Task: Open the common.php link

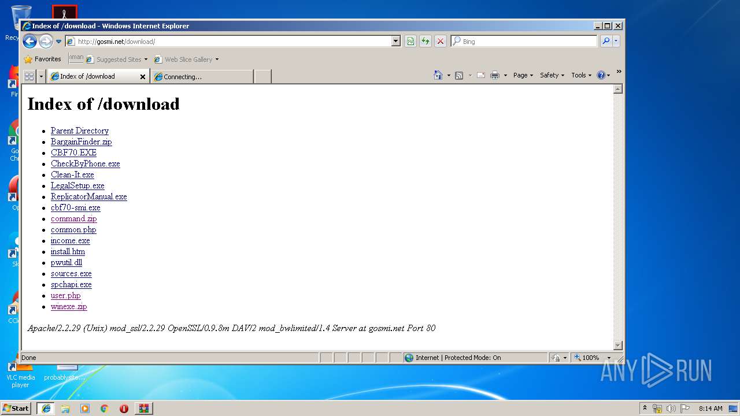Action: tap(73, 229)
